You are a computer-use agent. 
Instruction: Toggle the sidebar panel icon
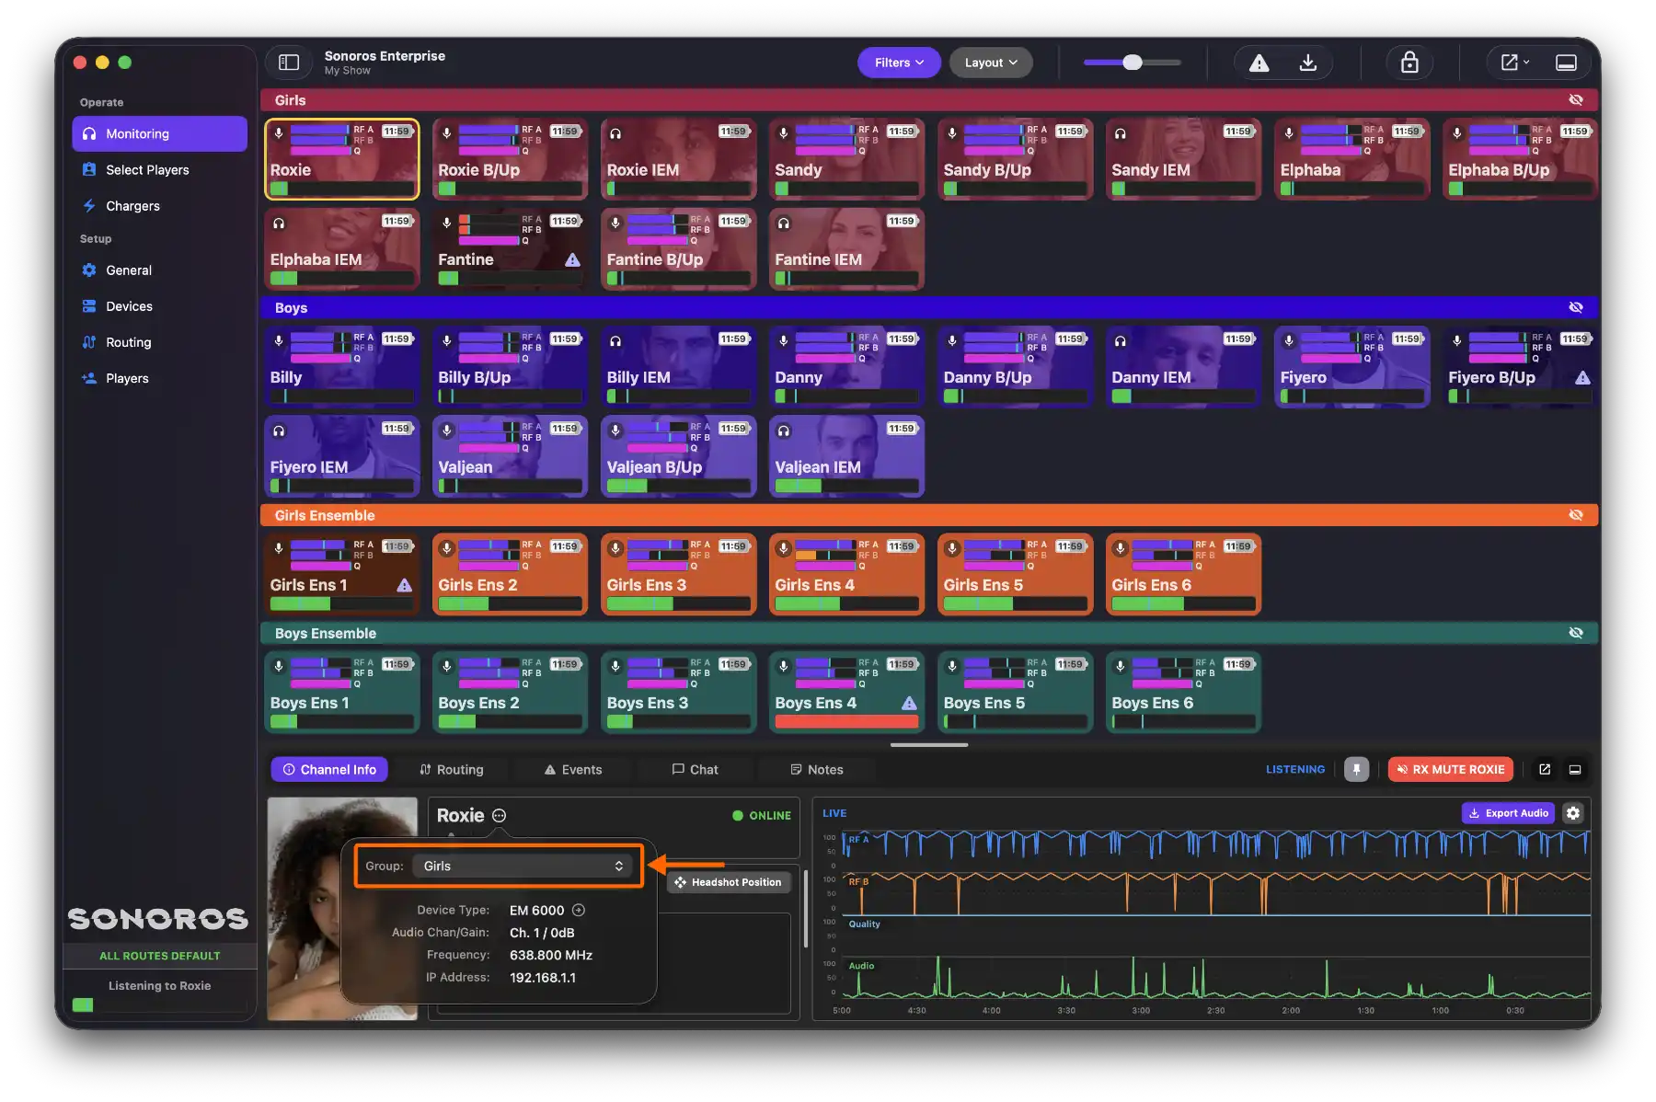click(289, 63)
